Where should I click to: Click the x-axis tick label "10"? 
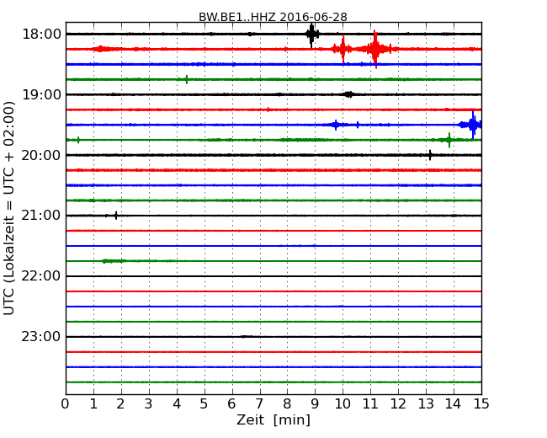coord(343,404)
